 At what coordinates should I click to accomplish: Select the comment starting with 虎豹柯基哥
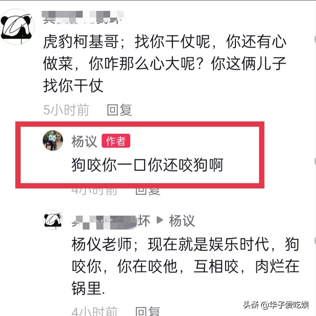(x=165, y=63)
